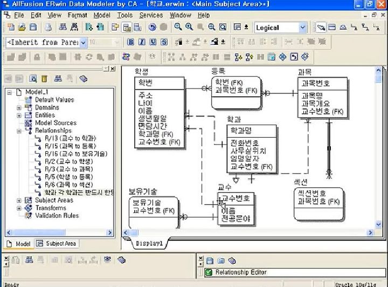The image size is (388, 287).
Task: Print the diagram with printer icon
Action: pyautogui.click(x=48, y=27)
